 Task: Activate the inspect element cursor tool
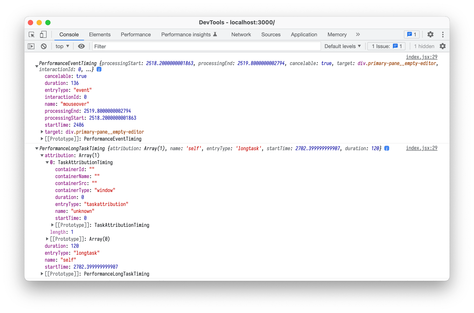coord(32,35)
